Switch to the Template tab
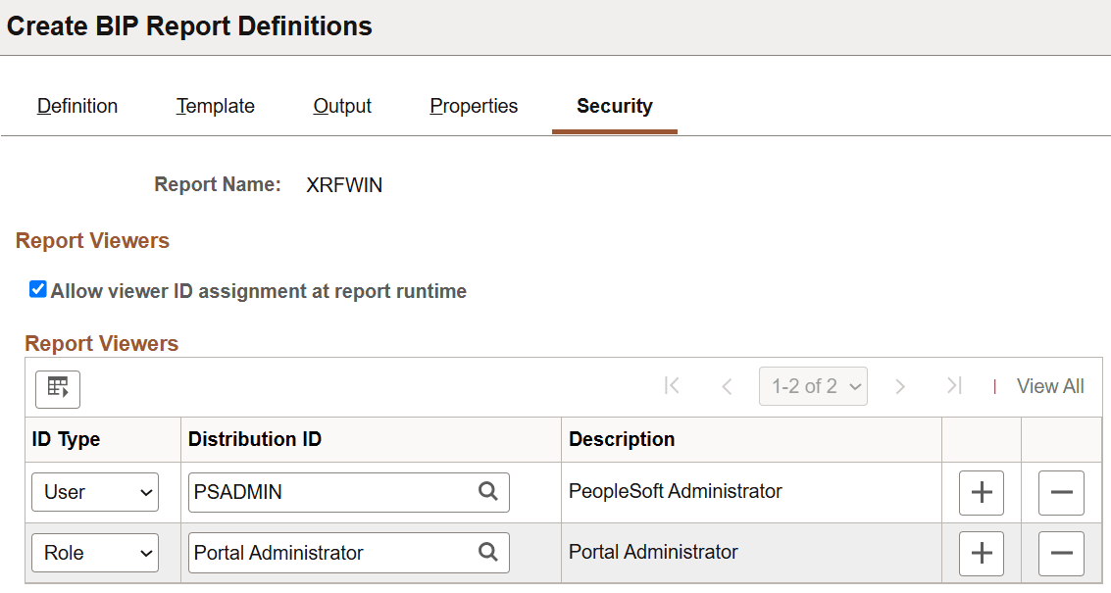The width and height of the screenshot is (1111, 593). [x=215, y=106]
